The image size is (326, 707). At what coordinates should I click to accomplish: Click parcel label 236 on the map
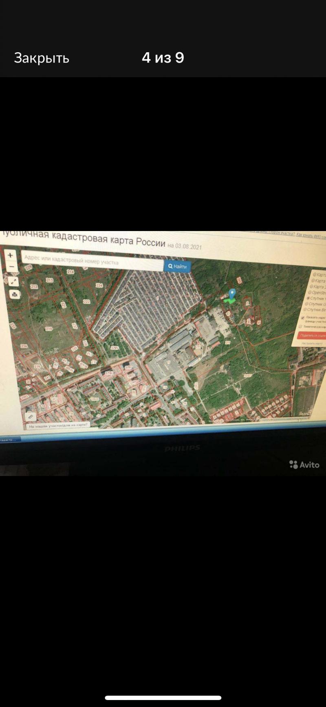click(24, 346)
